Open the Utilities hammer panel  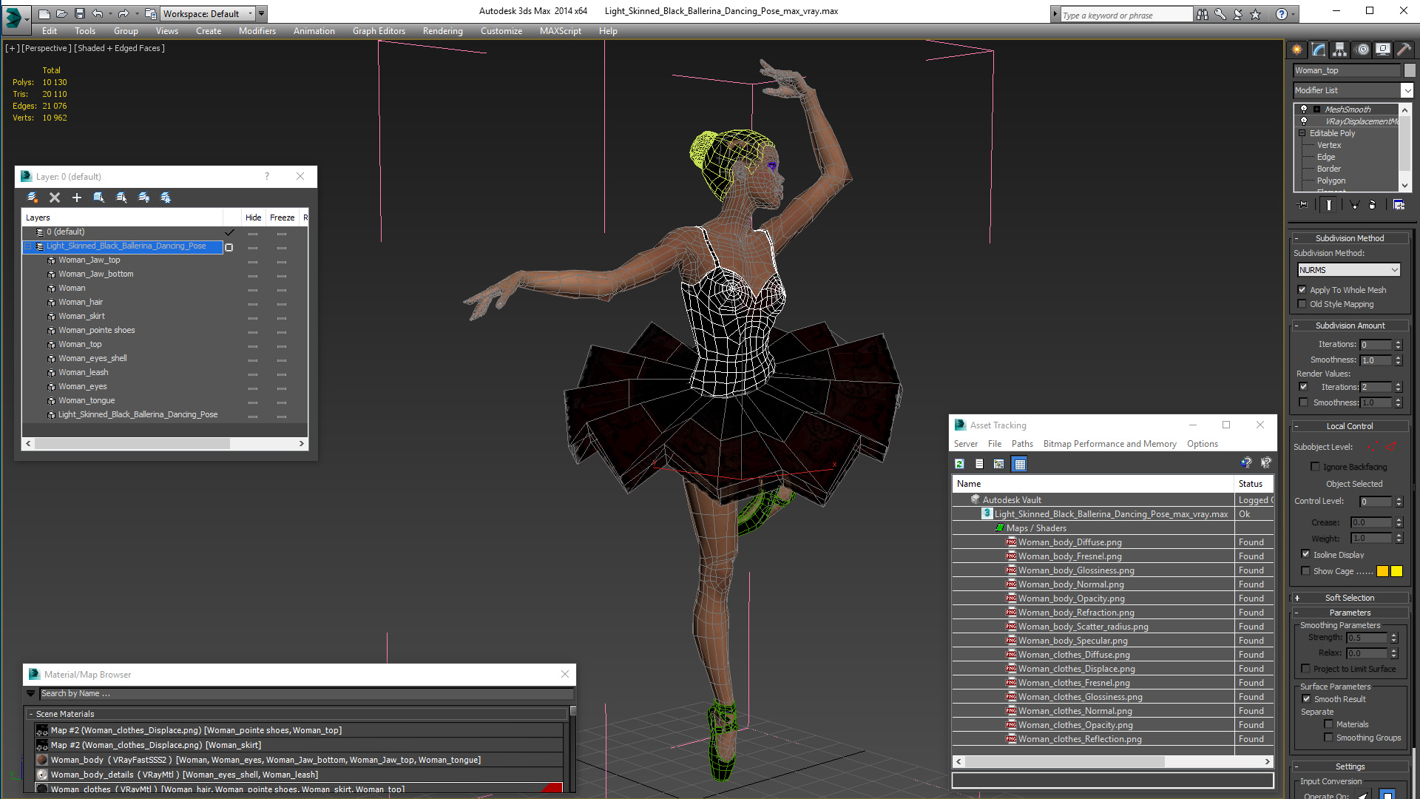(1404, 50)
